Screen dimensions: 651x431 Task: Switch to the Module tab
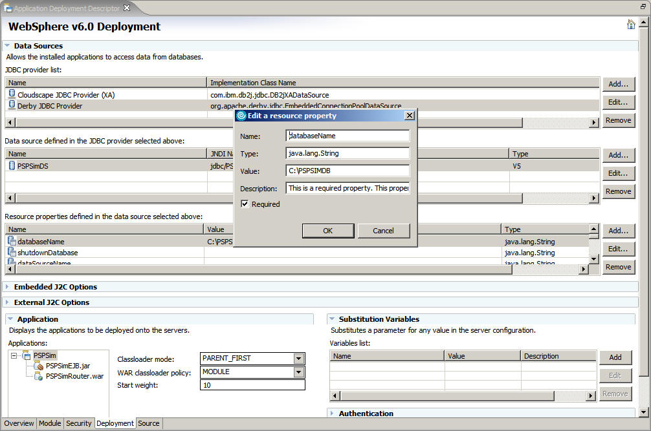pyautogui.click(x=50, y=423)
